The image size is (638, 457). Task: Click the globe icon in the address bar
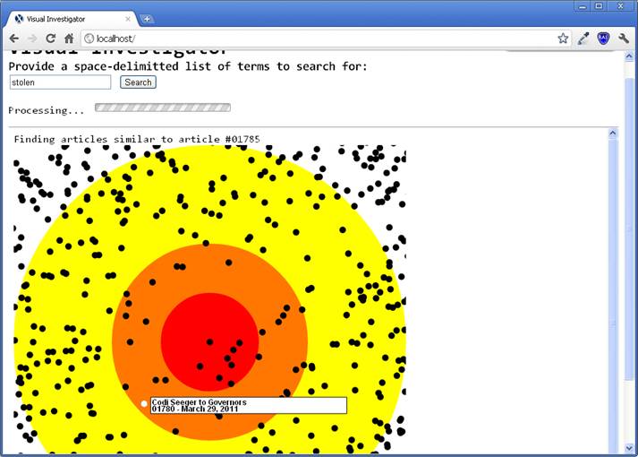tap(89, 39)
